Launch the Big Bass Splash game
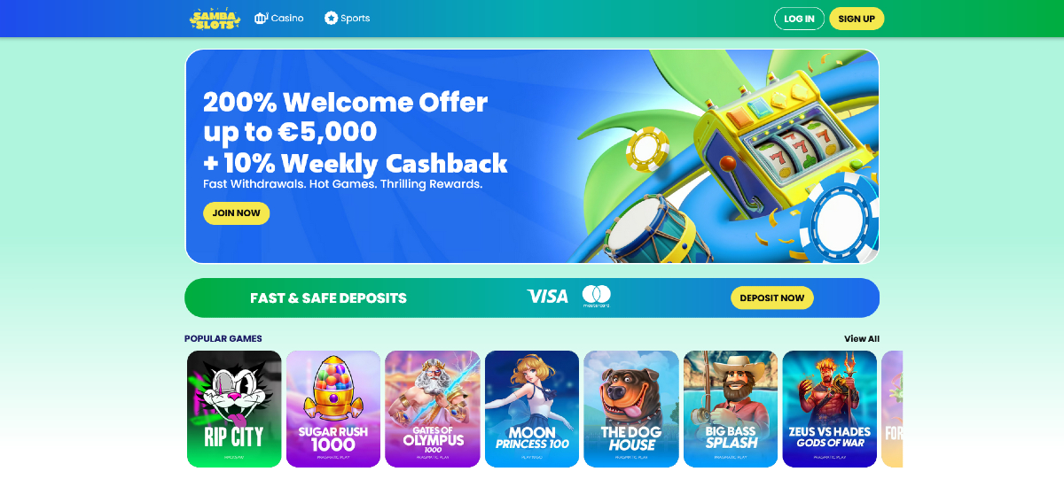 point(731,409)
